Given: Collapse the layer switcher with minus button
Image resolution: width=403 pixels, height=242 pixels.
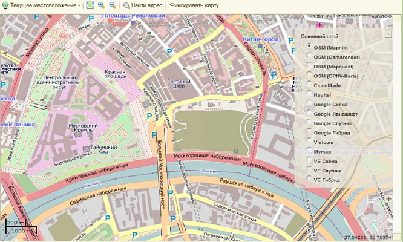Looking at the screenshot, I should pyautogui.click(x=388, y=34).
